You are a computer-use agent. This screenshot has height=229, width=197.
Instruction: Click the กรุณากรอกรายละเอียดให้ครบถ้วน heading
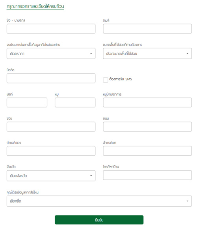click(x=35, y=7)
